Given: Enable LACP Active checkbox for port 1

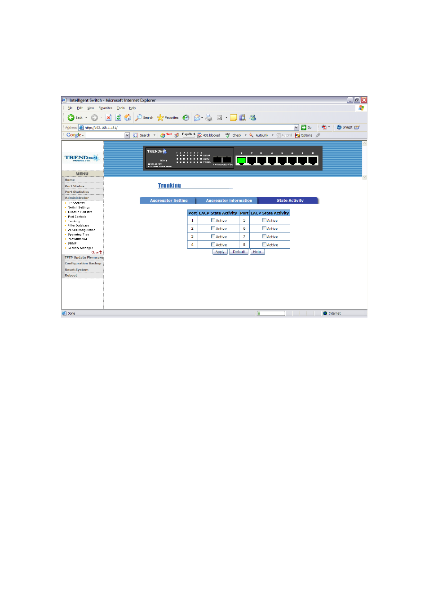Looking at the screenshot, I should tap(213, 220).
